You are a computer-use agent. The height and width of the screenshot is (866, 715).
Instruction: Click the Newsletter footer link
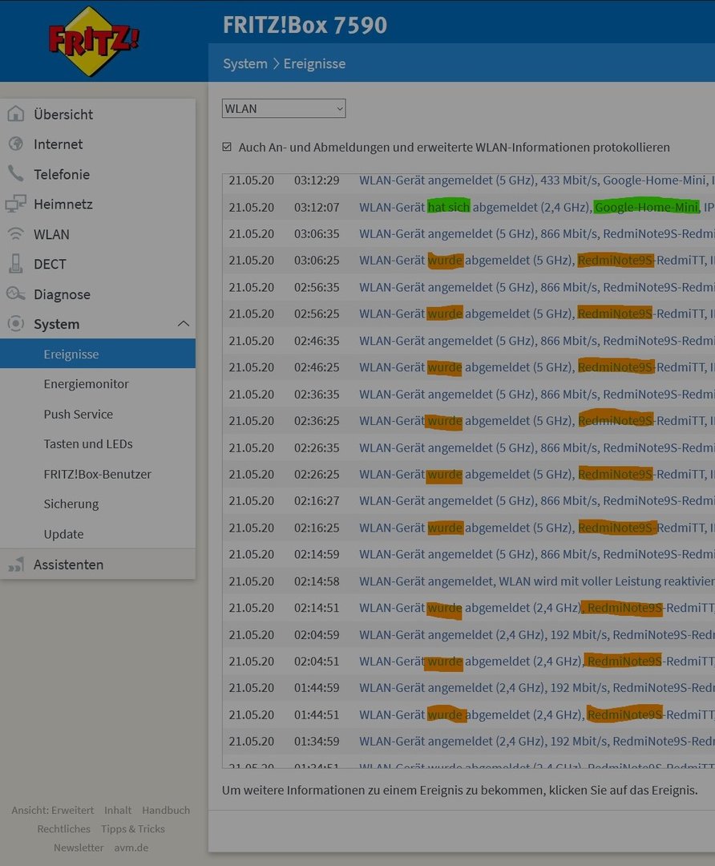[79, 848]
